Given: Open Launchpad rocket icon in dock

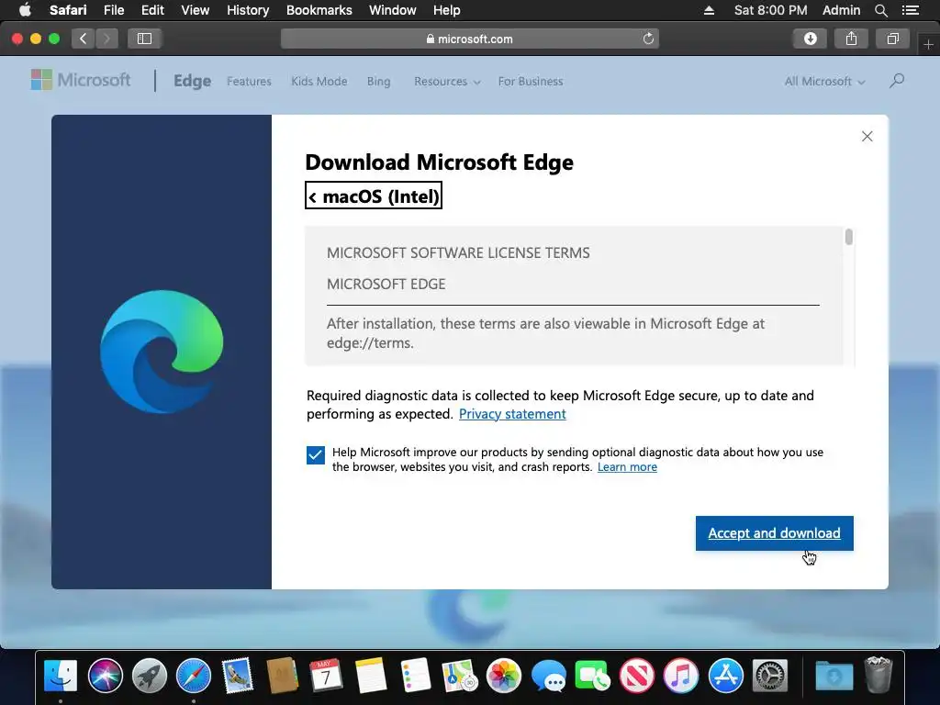Looking at the screenshot, I should (x=150, y=675).
